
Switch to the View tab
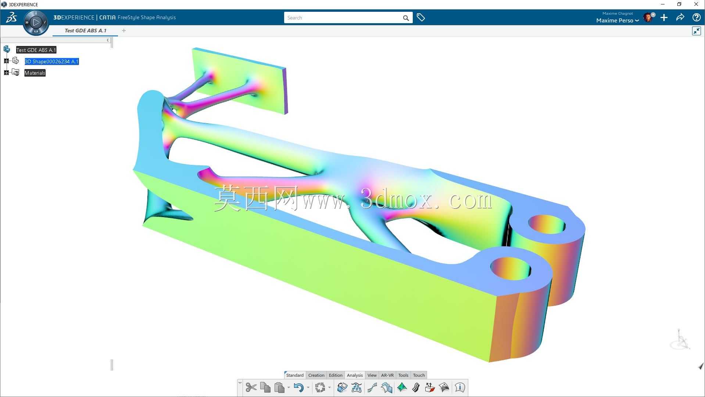point(372,375)
